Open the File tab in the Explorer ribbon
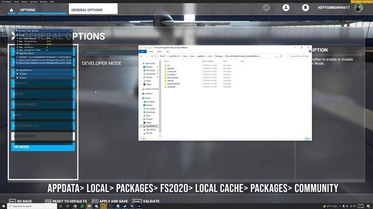The image size is (373, 209). 143,52
